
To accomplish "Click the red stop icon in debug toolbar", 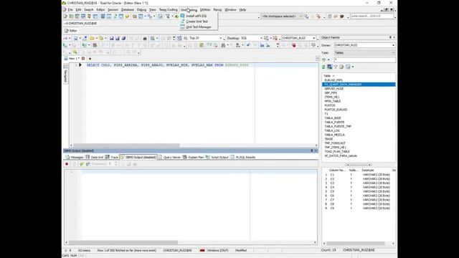I will [x=293, y=45].
